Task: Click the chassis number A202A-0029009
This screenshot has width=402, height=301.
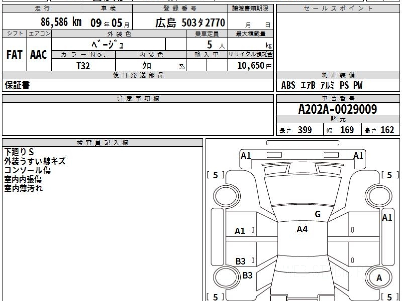Action: pyautogui.click(x=338, y=109)
